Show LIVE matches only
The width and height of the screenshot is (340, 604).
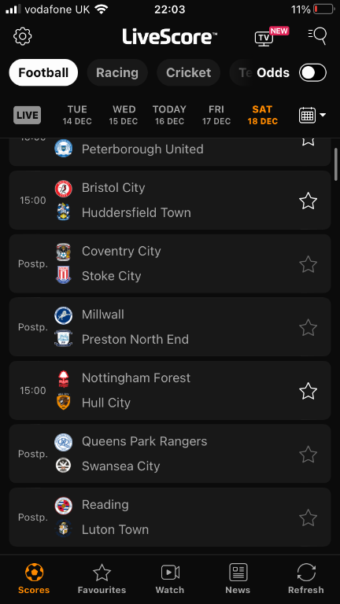click(x=28, y=115)
